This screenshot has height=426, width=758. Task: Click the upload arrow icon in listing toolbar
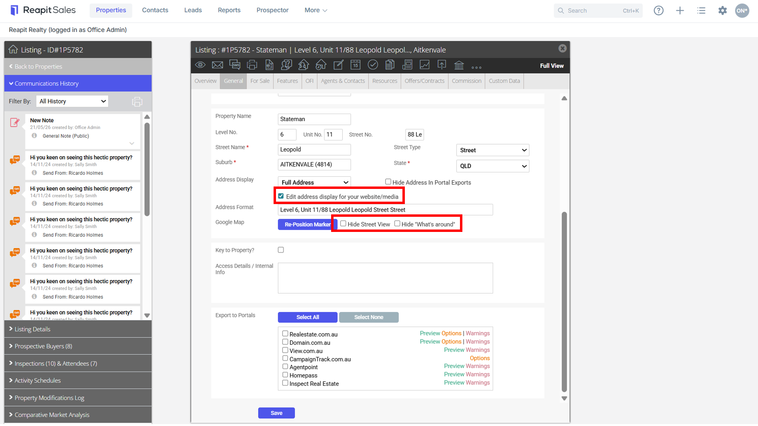coord(442,65)
